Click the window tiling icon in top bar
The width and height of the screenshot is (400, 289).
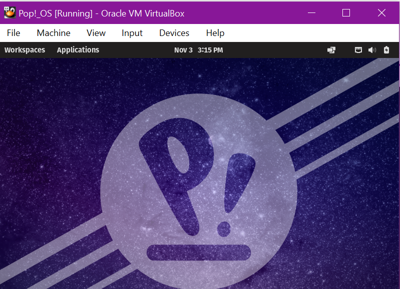tap(331, 50)
